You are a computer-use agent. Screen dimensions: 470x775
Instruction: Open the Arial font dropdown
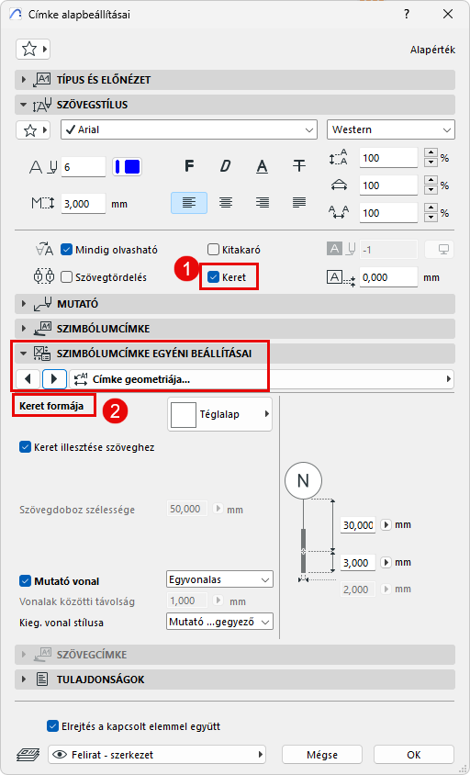(x=189, y=130)
